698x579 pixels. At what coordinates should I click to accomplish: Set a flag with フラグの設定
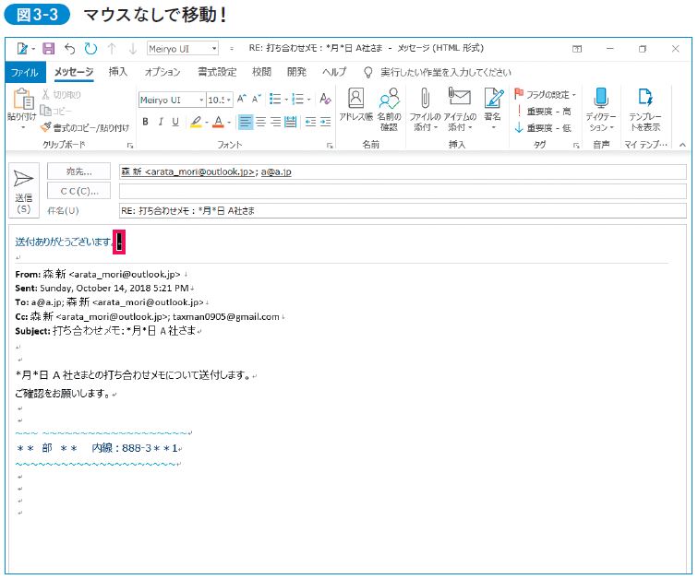546,94
